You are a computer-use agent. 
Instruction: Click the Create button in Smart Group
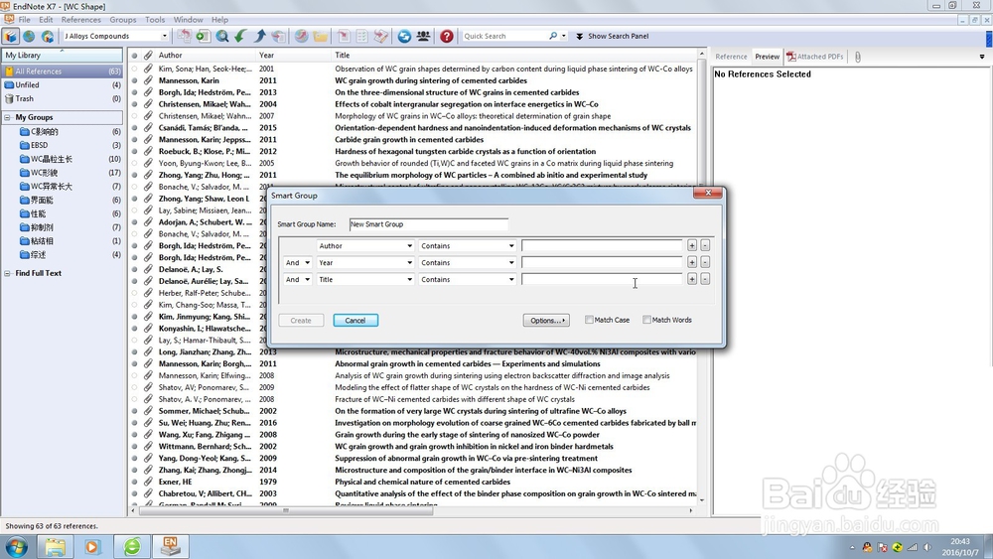tap(301, 321)
